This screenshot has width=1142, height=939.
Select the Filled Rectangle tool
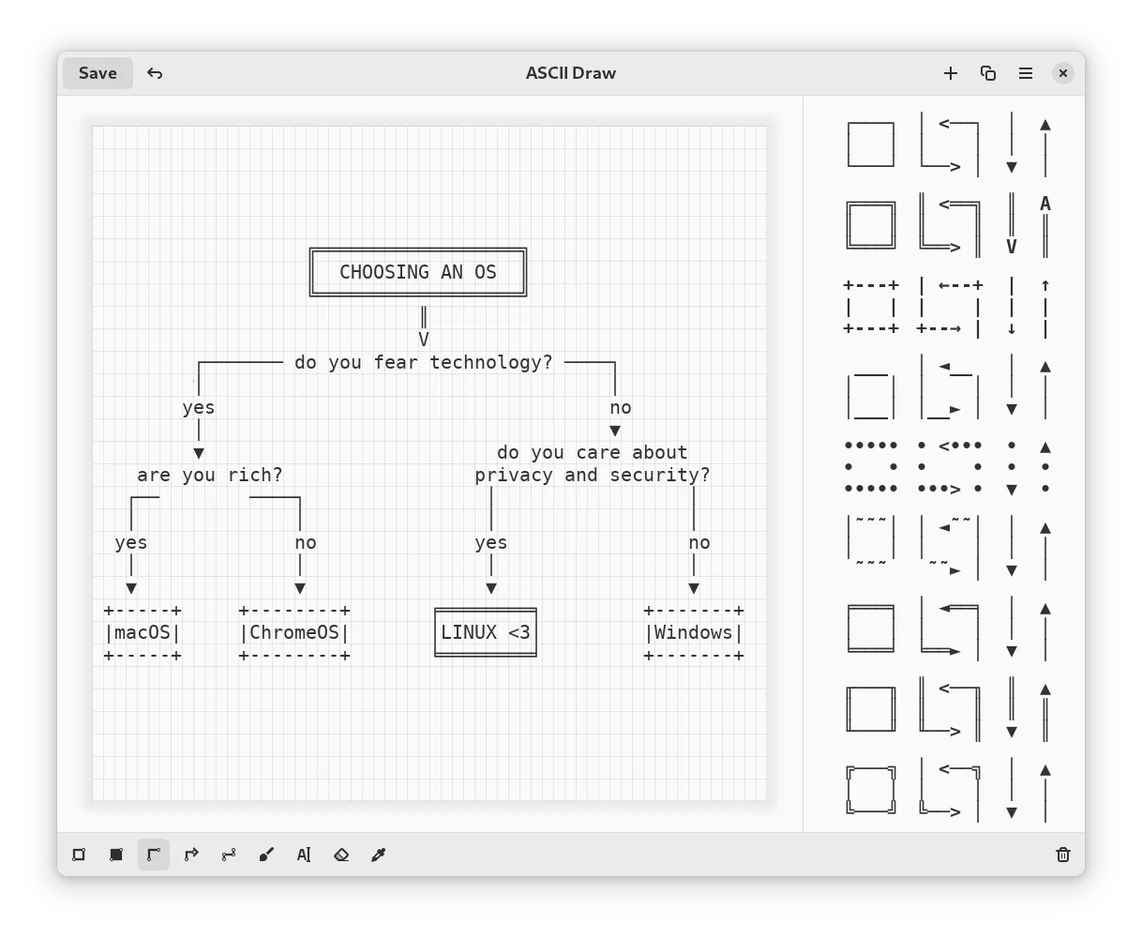click(116, 855)
